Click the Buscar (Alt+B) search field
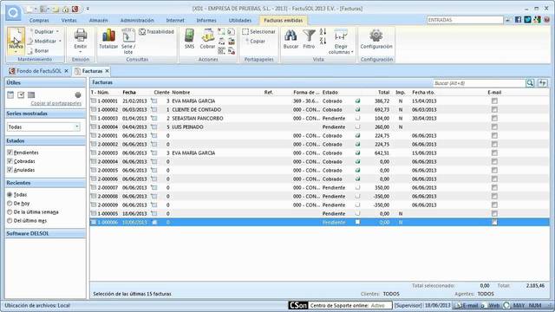 (480, 83)
